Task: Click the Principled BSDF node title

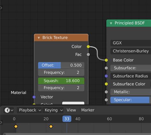Action: click(x=130, y=23)
